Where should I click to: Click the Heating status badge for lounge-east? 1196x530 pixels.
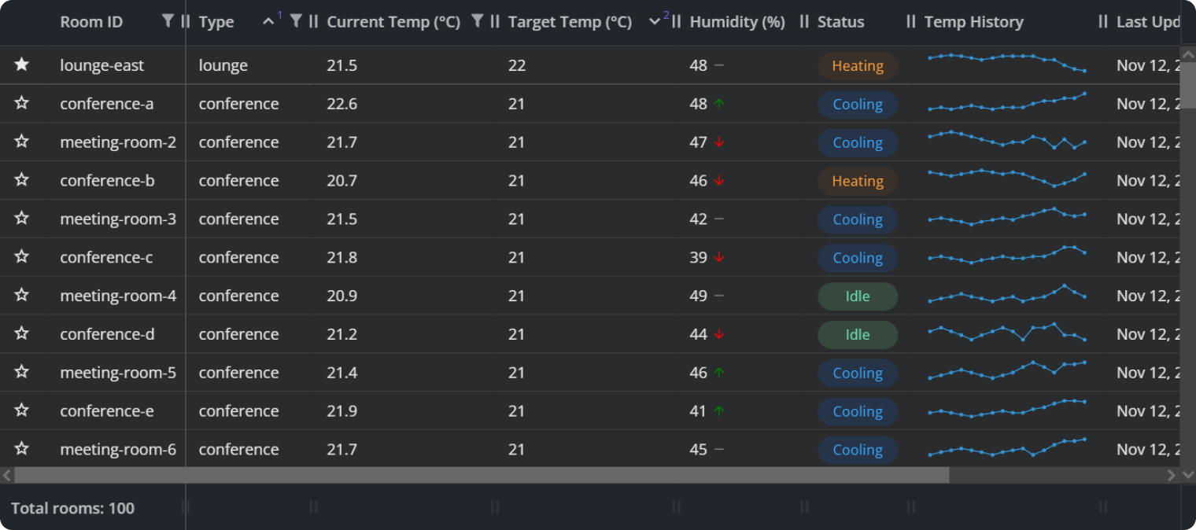click(858, 66)
